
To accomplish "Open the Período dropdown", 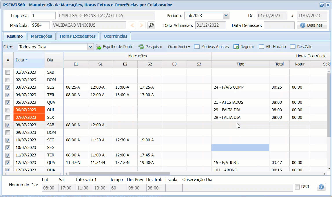I will pyautogui.click(x=226, y=16).
